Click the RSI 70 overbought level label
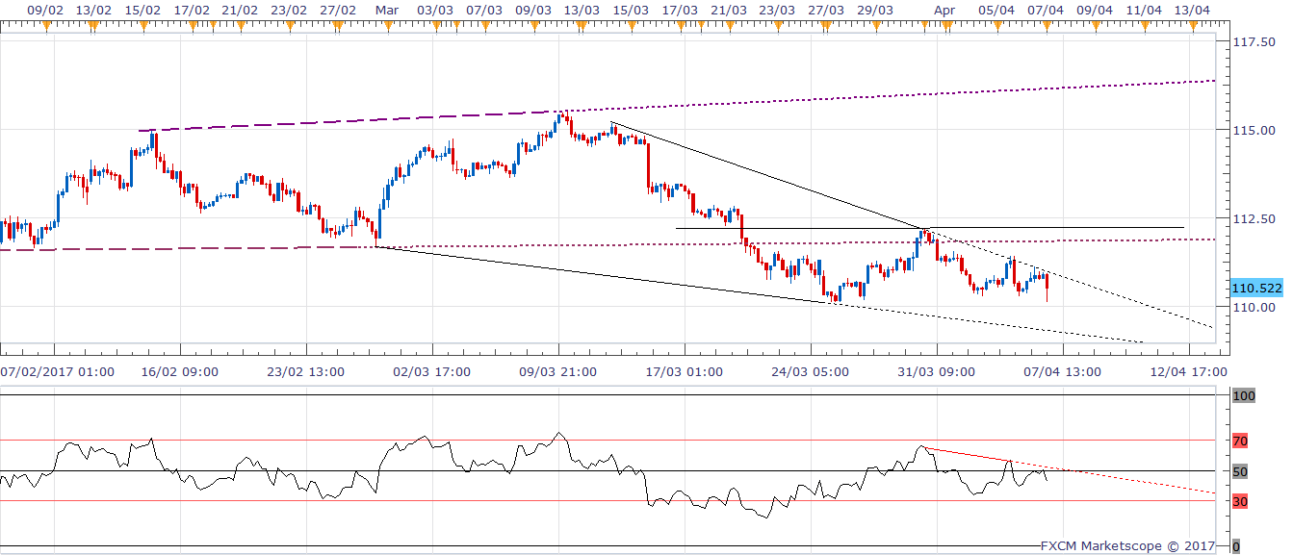This screenshot has width=1293, height=555. (x=1240, y=441)
